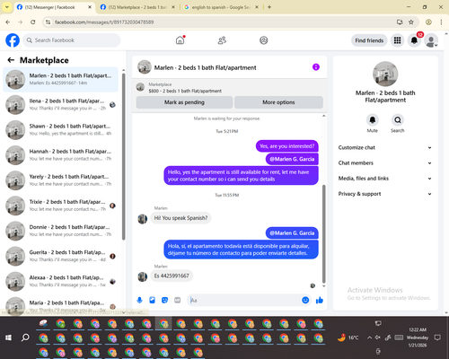View site information icon in address bar

[x=48, y=22]
